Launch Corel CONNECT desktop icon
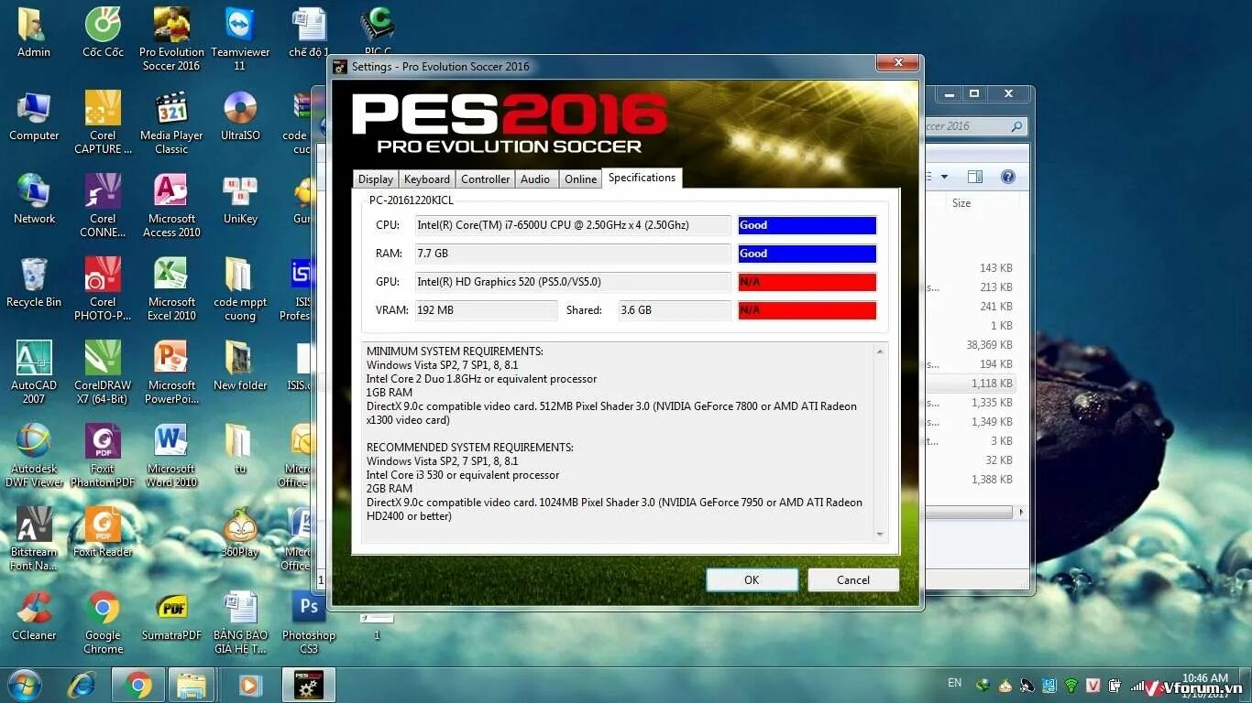This screenshot has width=1252, height=703. click(x=103, y=206)
